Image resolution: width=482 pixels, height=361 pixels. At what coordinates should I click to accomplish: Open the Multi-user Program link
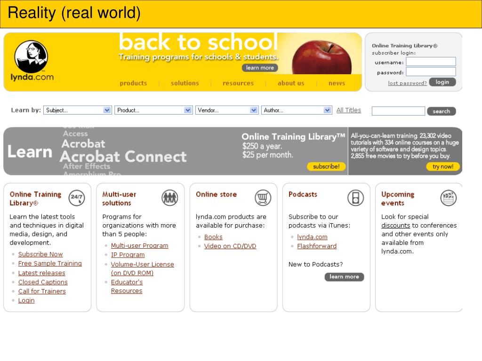pyautogui.click(x=139, y=245)
